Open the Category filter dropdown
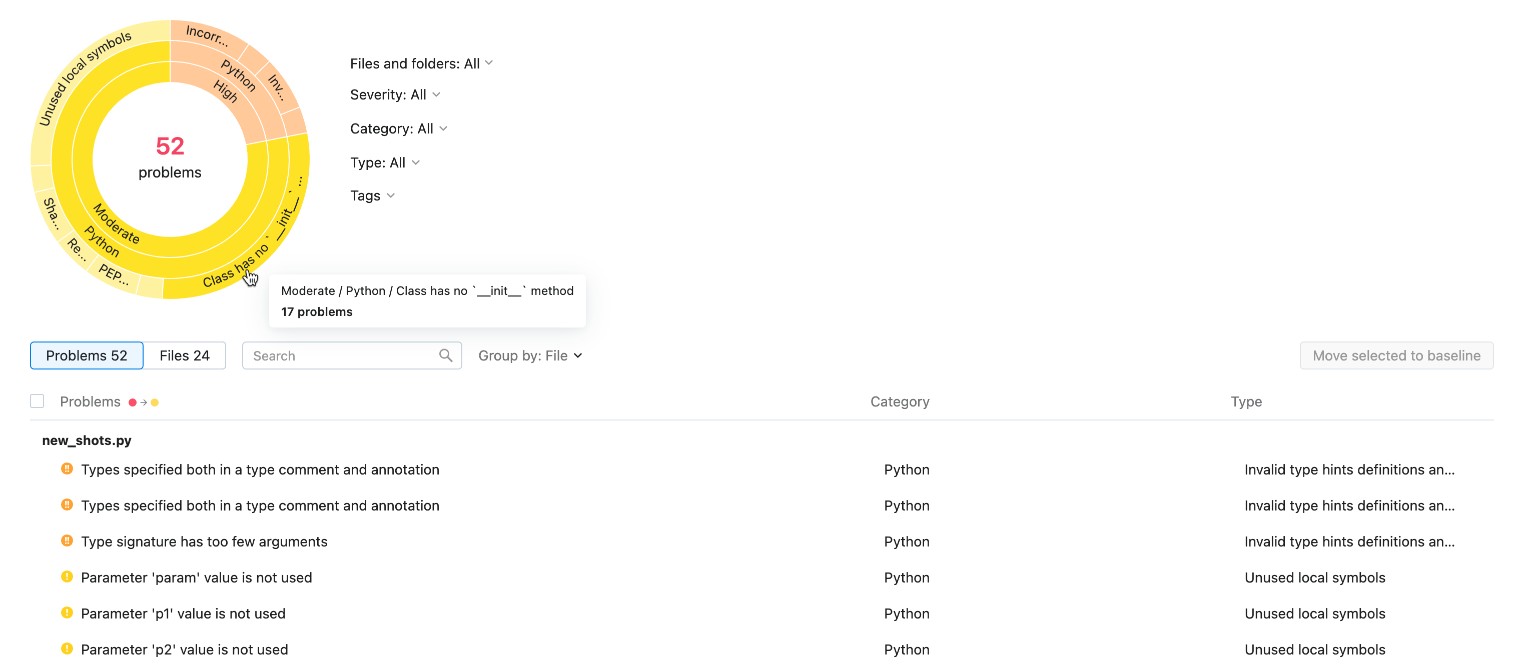This screenshot has width=1515, height=665. [398, 129]
